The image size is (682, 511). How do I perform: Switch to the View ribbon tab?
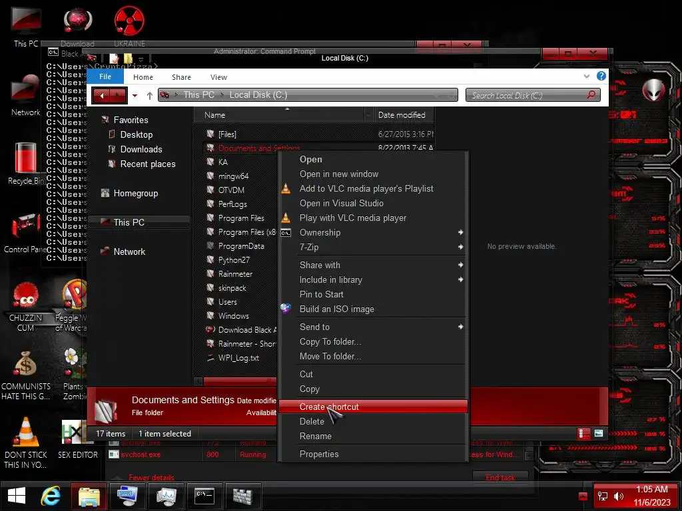218,77
